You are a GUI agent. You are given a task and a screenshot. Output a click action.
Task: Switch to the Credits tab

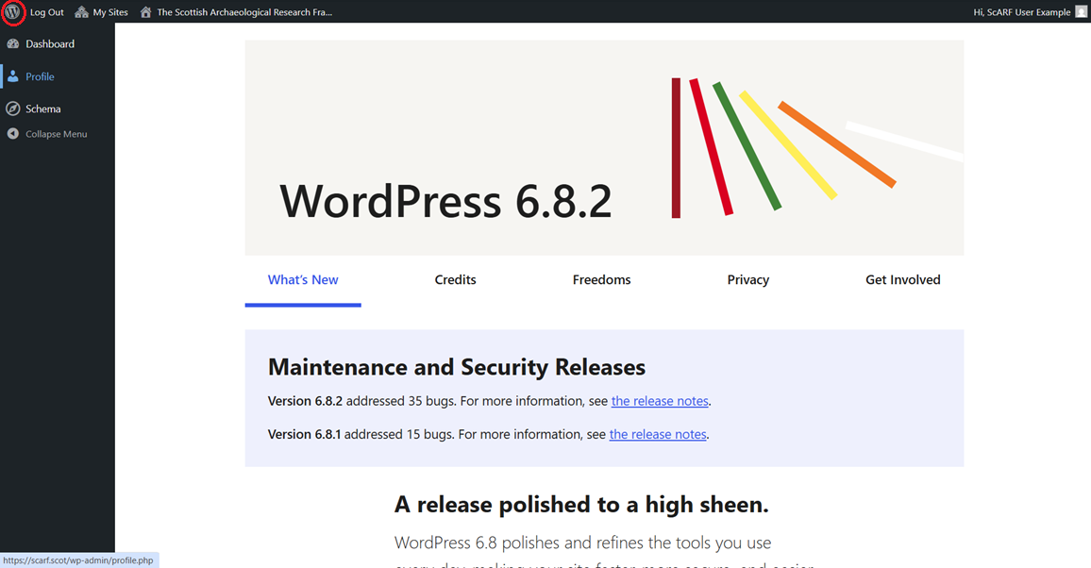(x=455, y=279)
